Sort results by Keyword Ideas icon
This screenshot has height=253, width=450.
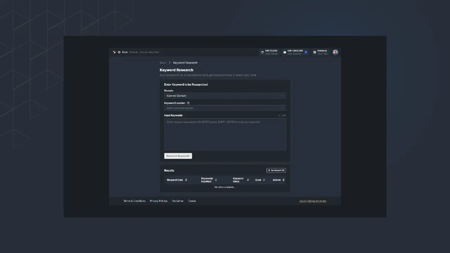point(248,180)
